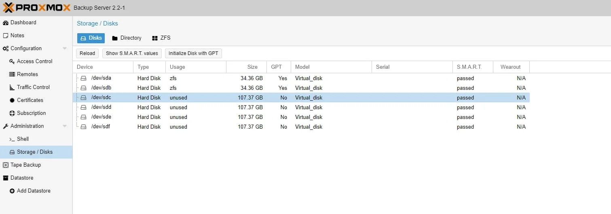Click the /dev/sdf drive icon

(84, 127)
